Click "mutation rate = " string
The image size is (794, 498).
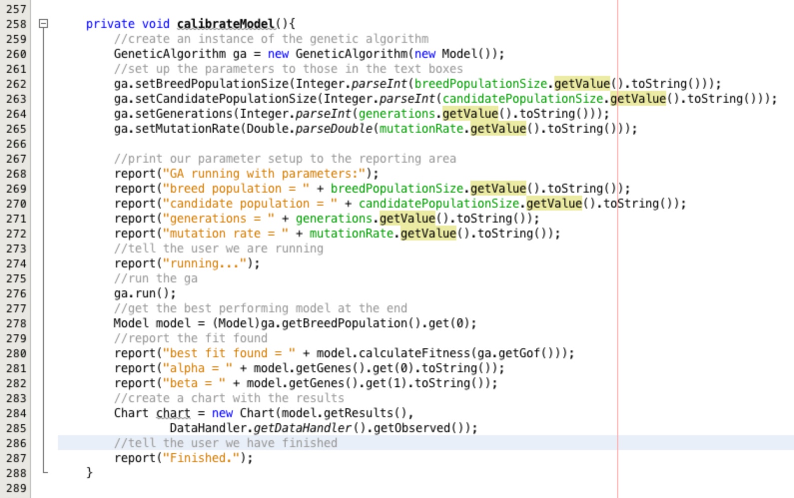(226, 234)
